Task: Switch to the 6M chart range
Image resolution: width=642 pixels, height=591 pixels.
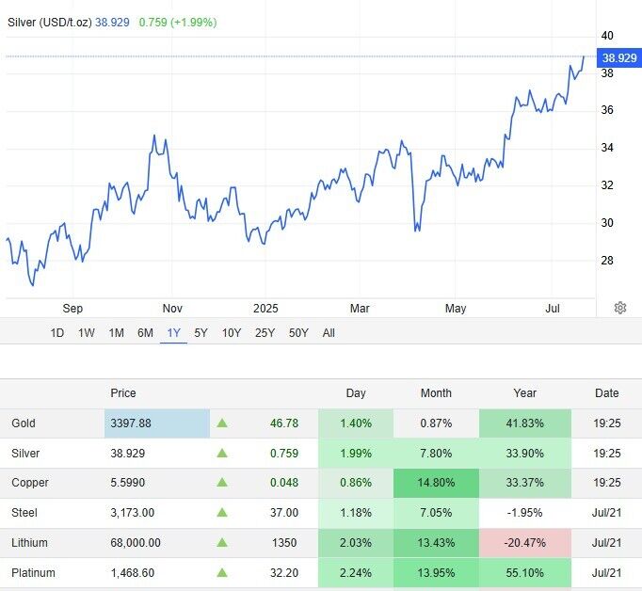Action: pyautogui.click(x=145, y=333)
